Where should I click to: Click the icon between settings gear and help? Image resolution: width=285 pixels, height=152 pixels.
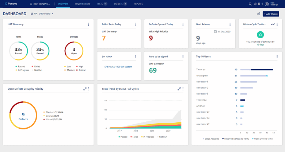[x=259, y=4]
